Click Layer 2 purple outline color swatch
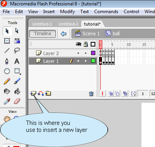 coord(93,53)
